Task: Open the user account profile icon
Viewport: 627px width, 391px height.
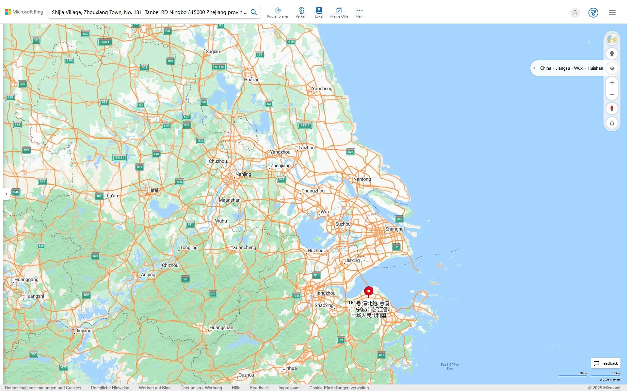Action: pyautogui.click(x=575, y=12)
